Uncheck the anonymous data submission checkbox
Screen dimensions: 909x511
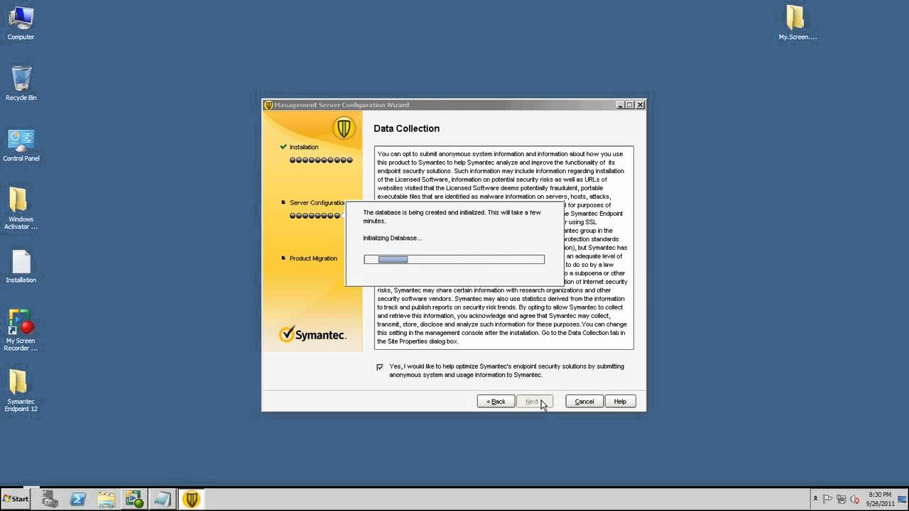click(380, 367)
